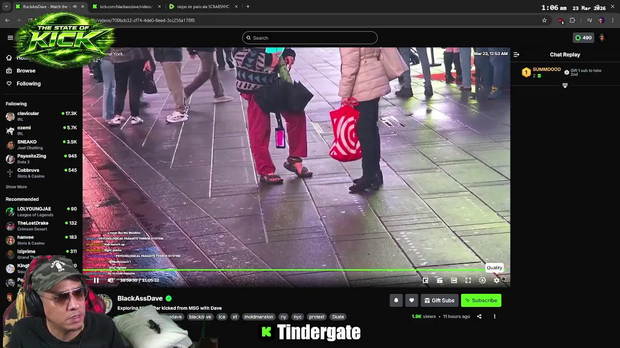Click the address bar URL
The height and width of the screenshot is (348, 620).
click(145, 20)
